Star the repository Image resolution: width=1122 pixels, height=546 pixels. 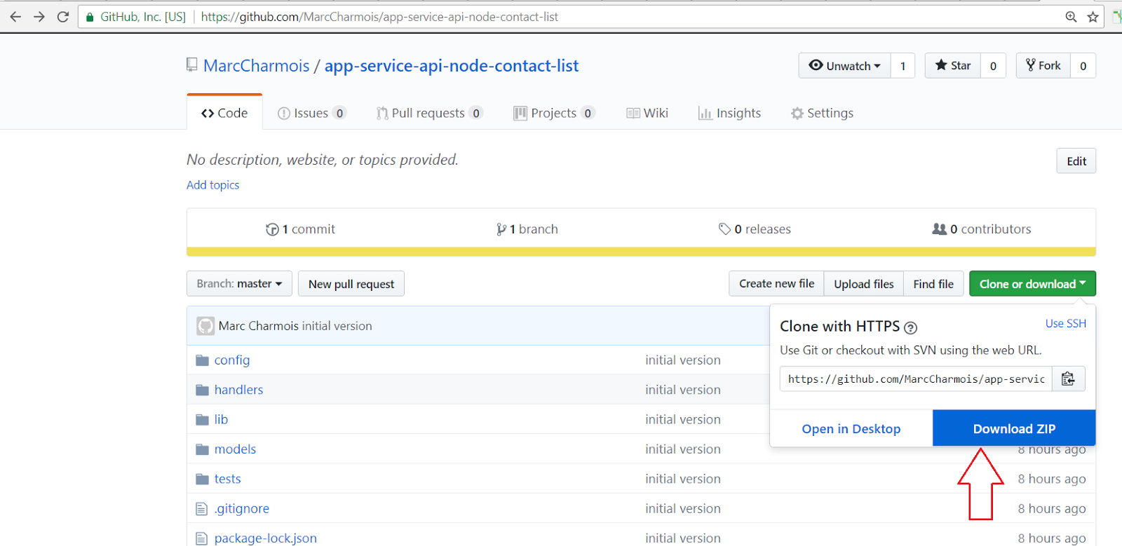coord(953,66)
